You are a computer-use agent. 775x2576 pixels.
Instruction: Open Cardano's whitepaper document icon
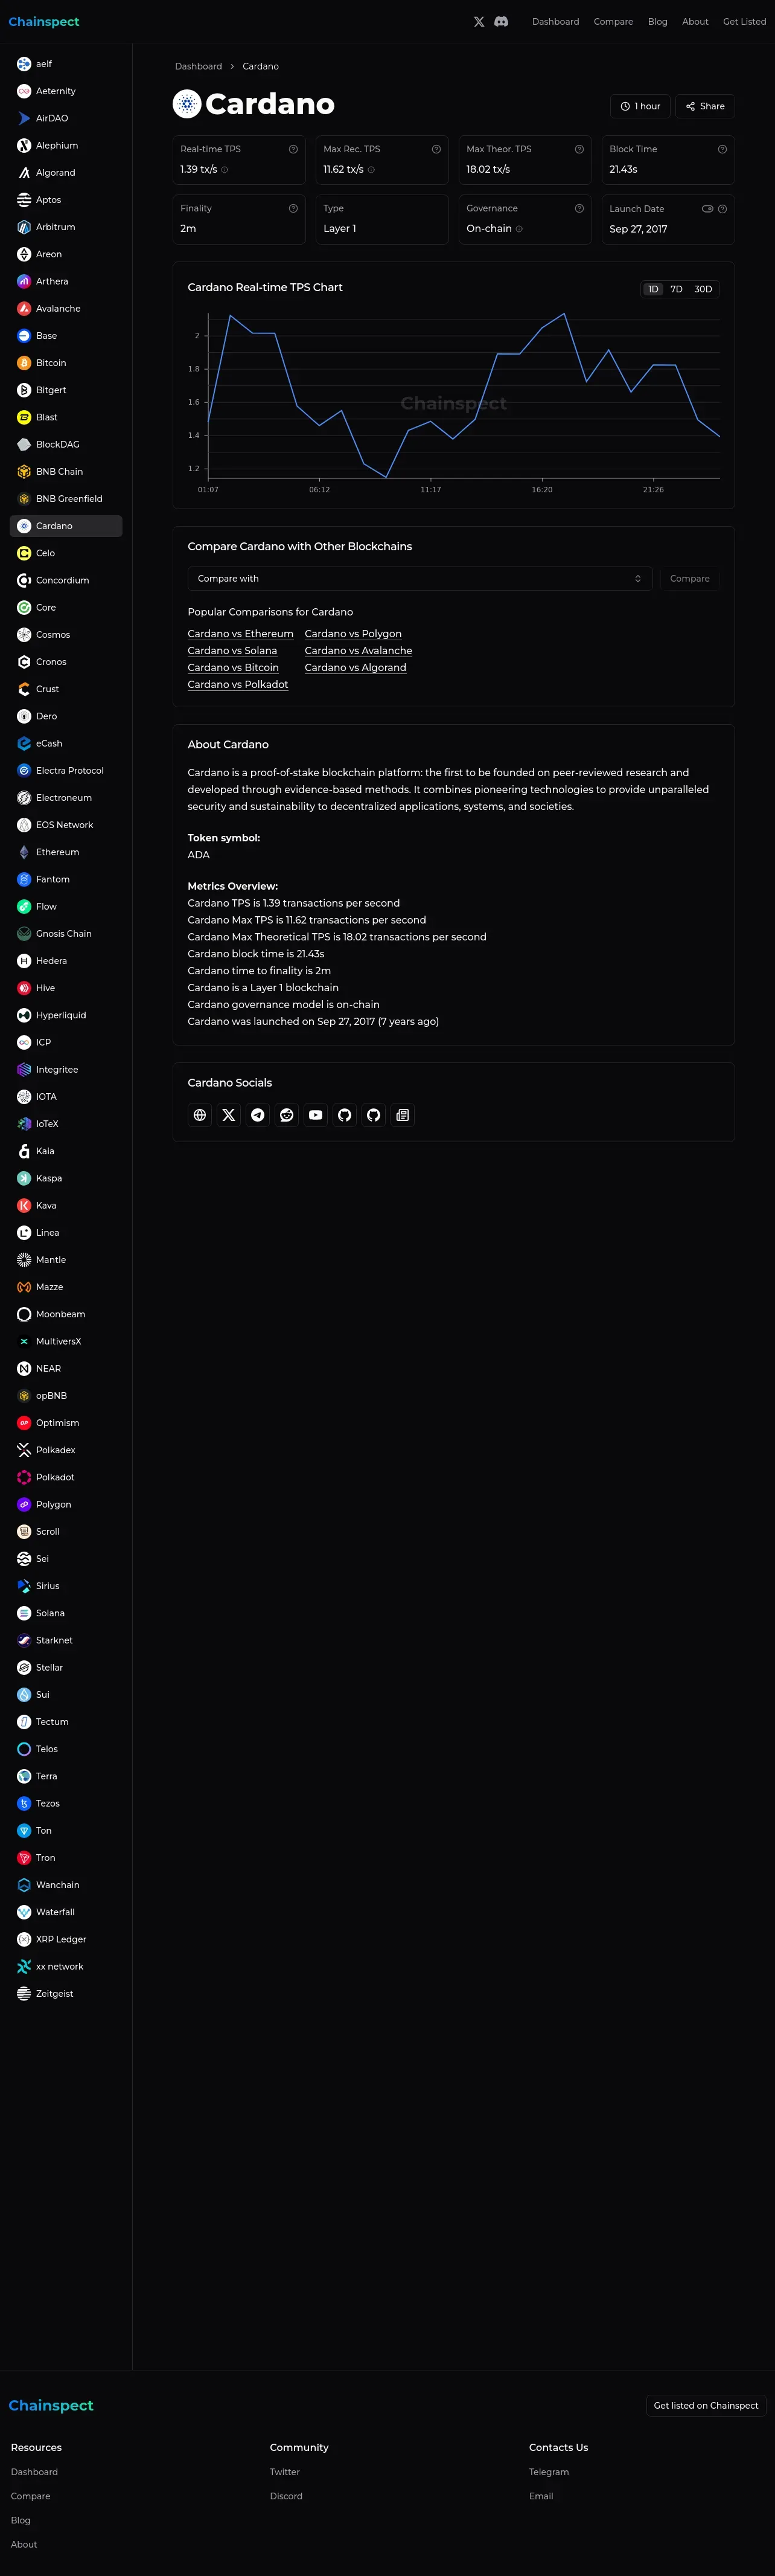click(x=403, y=1115)
